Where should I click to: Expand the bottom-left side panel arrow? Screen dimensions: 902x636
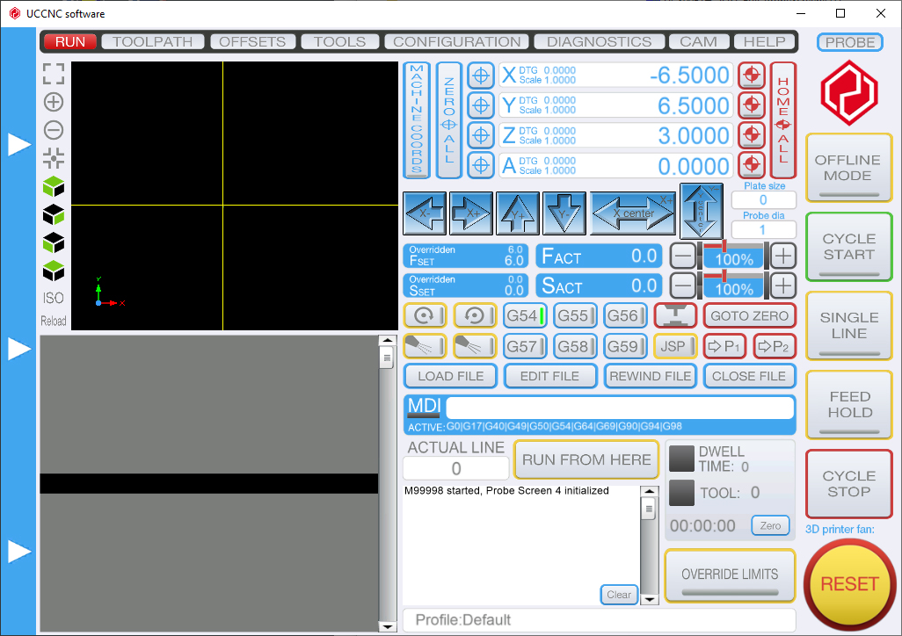pos(19,551)
